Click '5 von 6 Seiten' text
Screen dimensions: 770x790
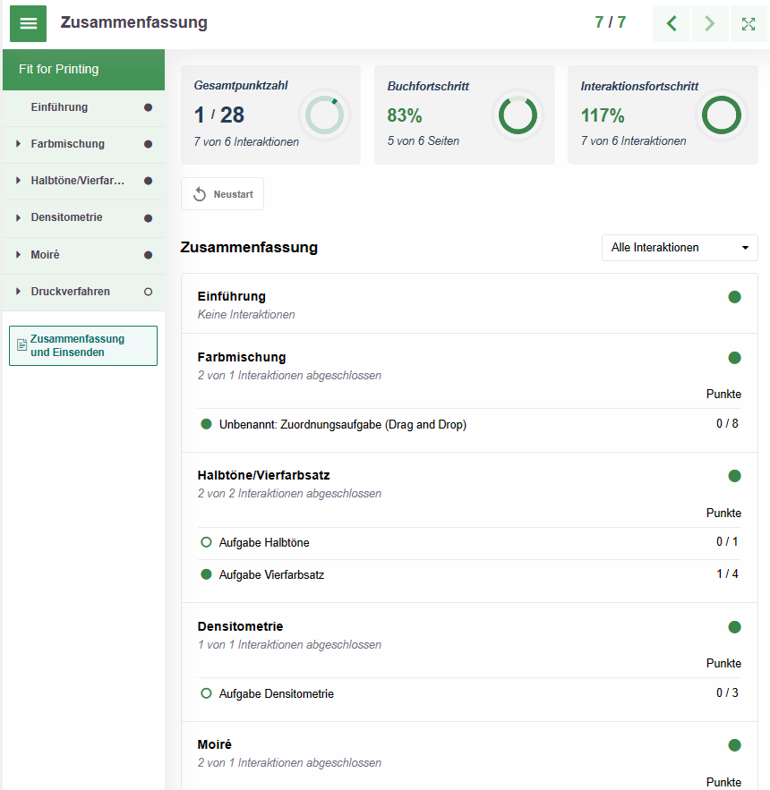(x=423, y=141)
